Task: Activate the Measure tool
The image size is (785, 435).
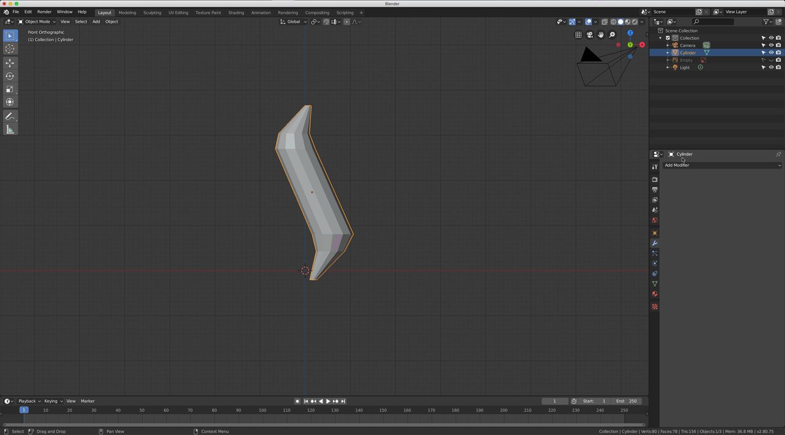Action: click(10, 129)
